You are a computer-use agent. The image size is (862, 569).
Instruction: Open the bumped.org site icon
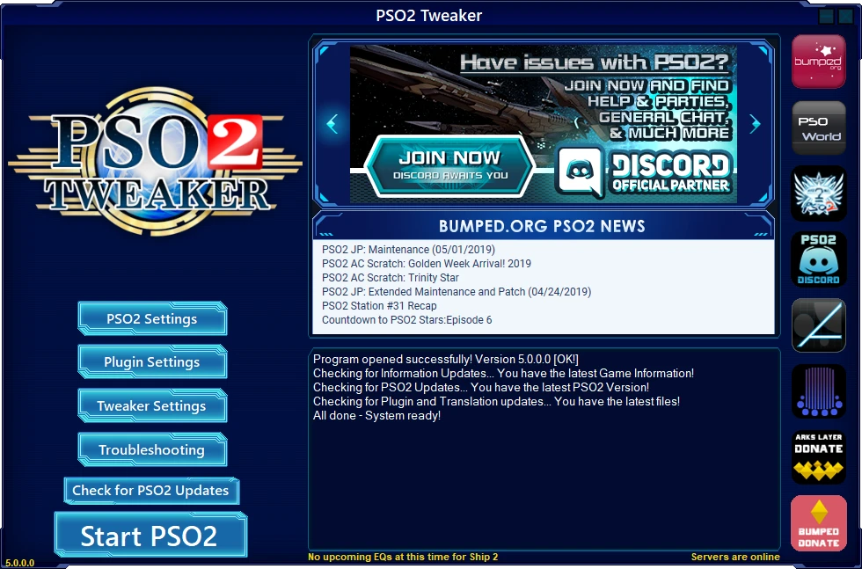click(819, 62)
